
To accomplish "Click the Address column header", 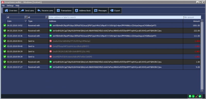I will pos(116,21).
